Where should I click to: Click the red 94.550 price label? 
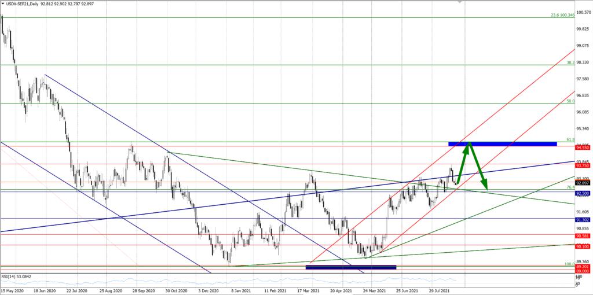tap(582, 148)
